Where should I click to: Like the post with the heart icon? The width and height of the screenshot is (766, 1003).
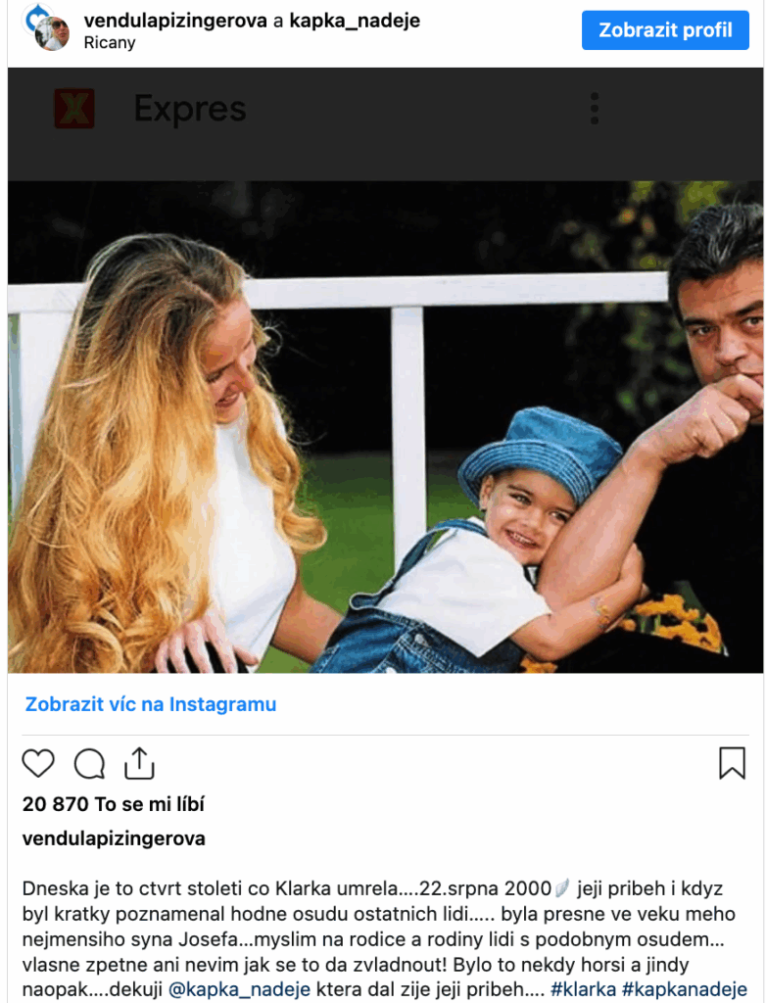(x=38, y=762)
